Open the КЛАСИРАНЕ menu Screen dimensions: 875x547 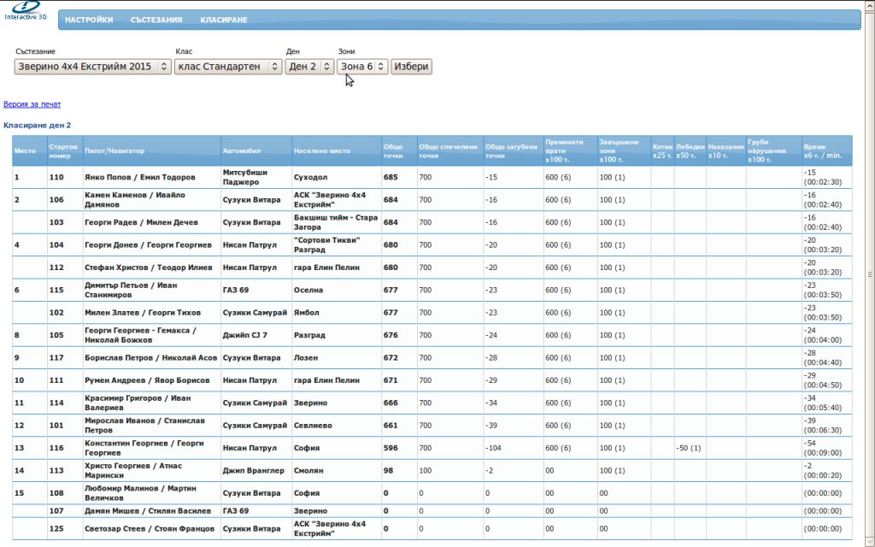(224, 20)
